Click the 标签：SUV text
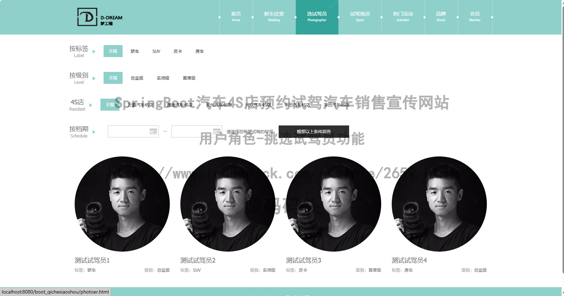 [191, 270]
